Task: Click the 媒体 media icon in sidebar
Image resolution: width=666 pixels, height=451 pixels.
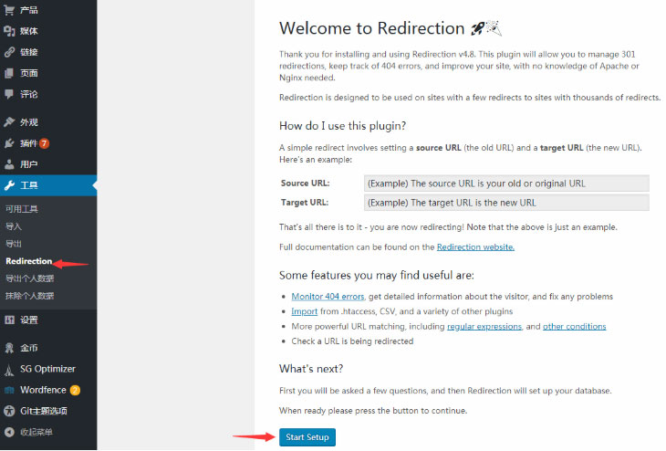Action: [x=9, y=31]
